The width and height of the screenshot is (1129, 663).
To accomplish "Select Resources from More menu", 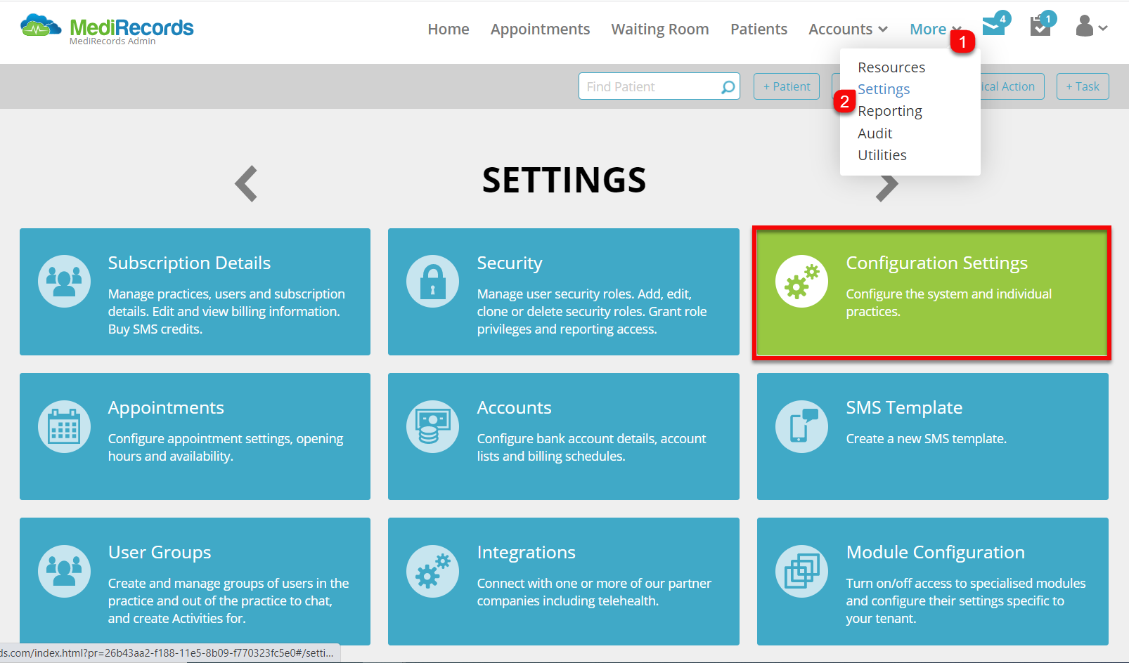I will pyautogui.click(x=891, y=67).
